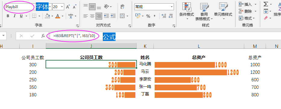
Task: Open 字体 group dialog launcher
Action: click(77, 26)
